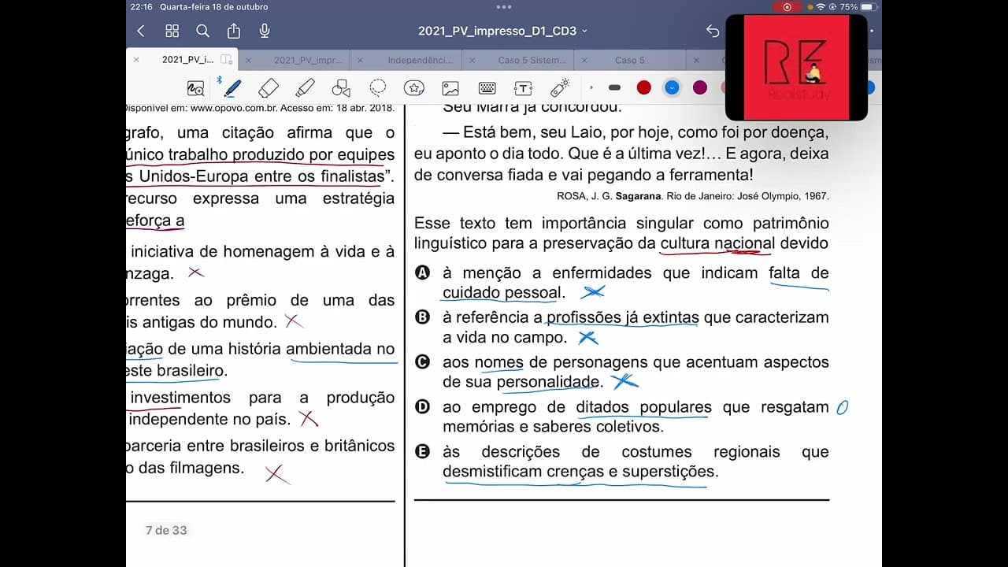The image size is (1008, 567).
Task: Tap the word 'personalidade' in option C
Action: [x=548, y=382]
